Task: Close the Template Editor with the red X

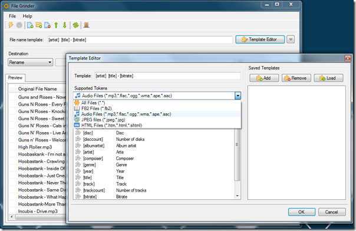Action: point(348,58)
